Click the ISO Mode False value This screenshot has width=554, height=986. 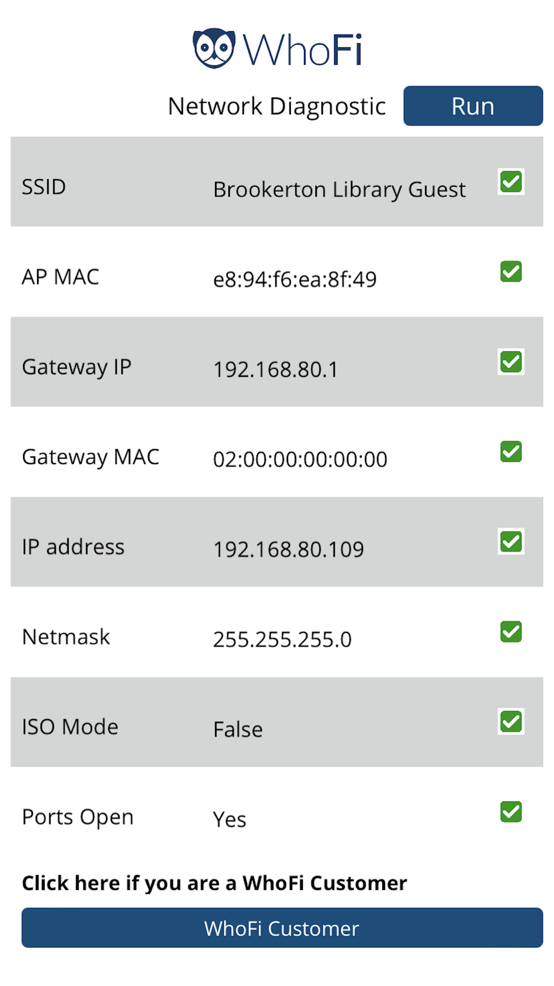click(x=238, y=729)
